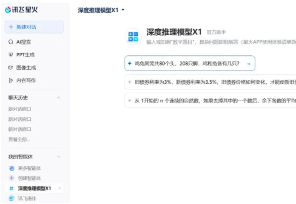Image resolution: width=296 pixels, height=204 pixels.
Task: Click 创建智能体 to create an agent
Action: pos(29,178)
